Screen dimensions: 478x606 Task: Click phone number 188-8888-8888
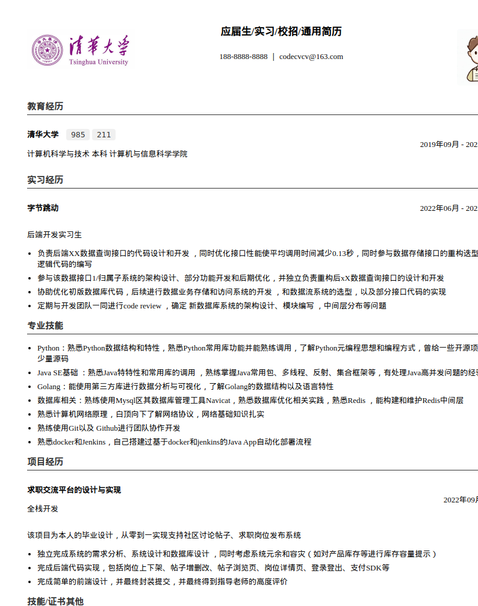coord(243,57)
